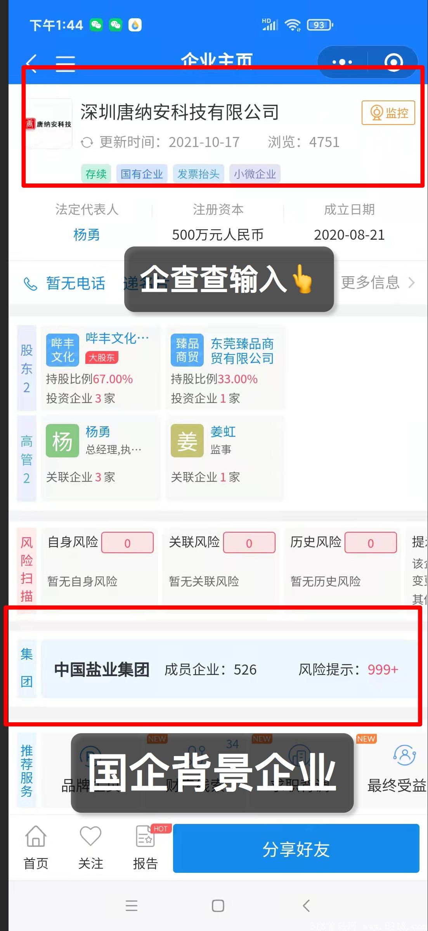This screenshot has height=931, width=428.
Task: Open shareholder 哔丰文化 card
Action: pos(100,368)
